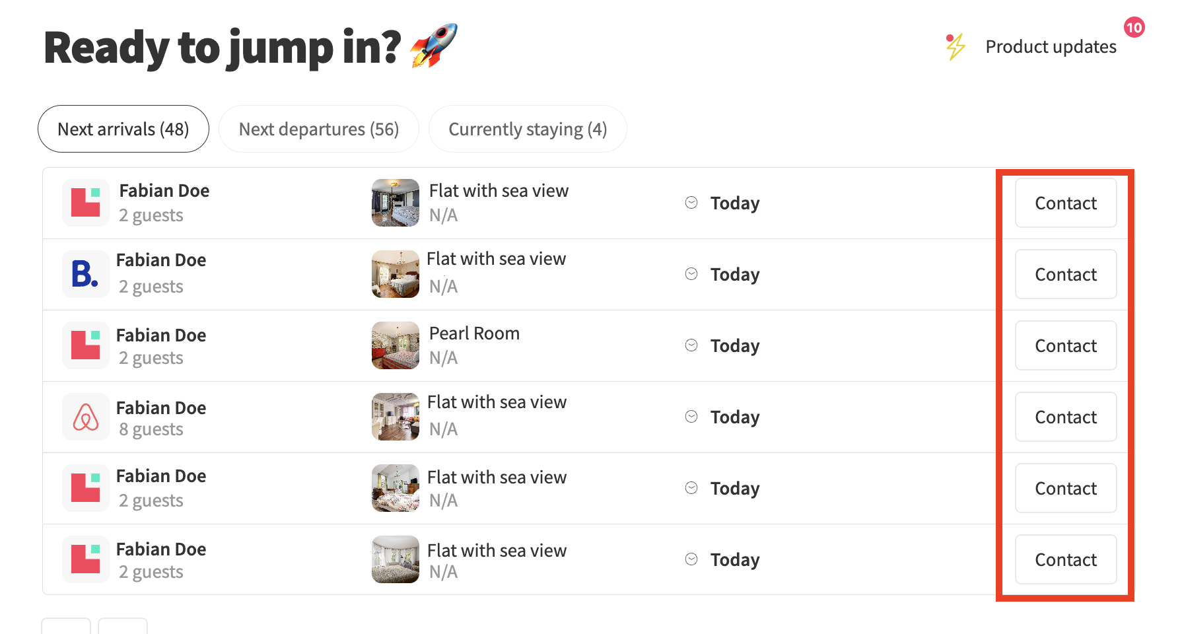Contact the Airbnb guest with 8 guests
This screenshot has height=634, width=1182.
coord(1065,417)
